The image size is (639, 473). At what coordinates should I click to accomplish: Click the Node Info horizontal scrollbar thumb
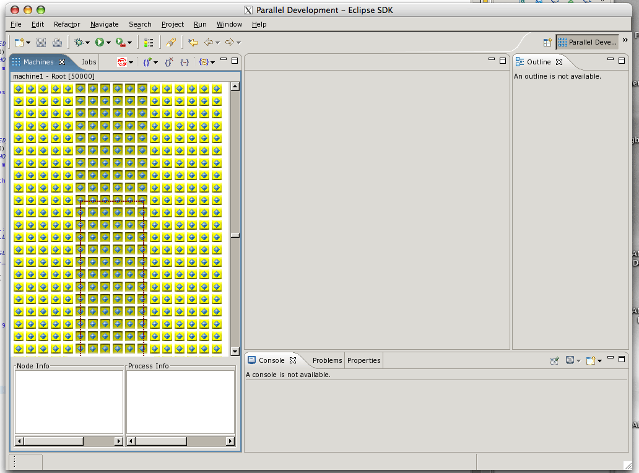click(53, 441)
